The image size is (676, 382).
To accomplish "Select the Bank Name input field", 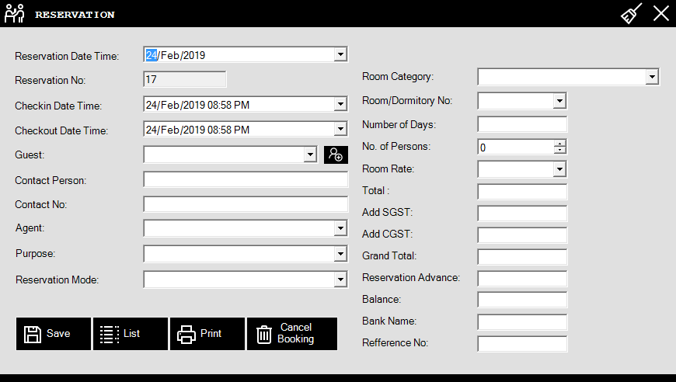I will tap(522, 321).
